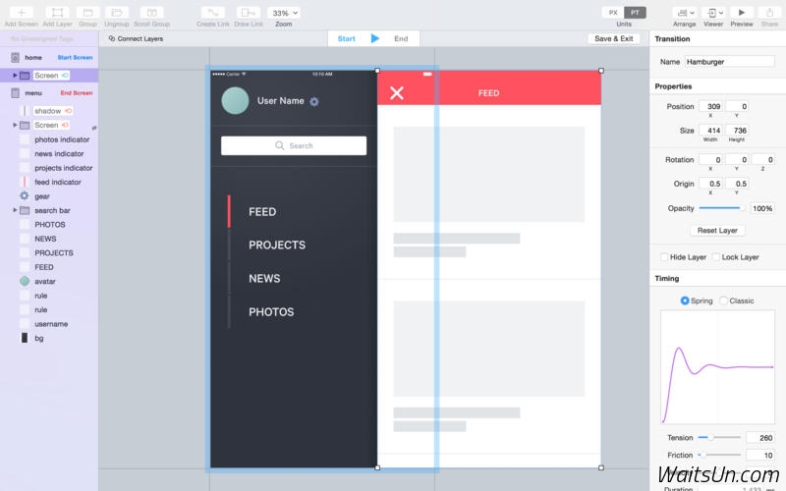
Task: Select the avatar layer icon
Action: pos(24,281)
